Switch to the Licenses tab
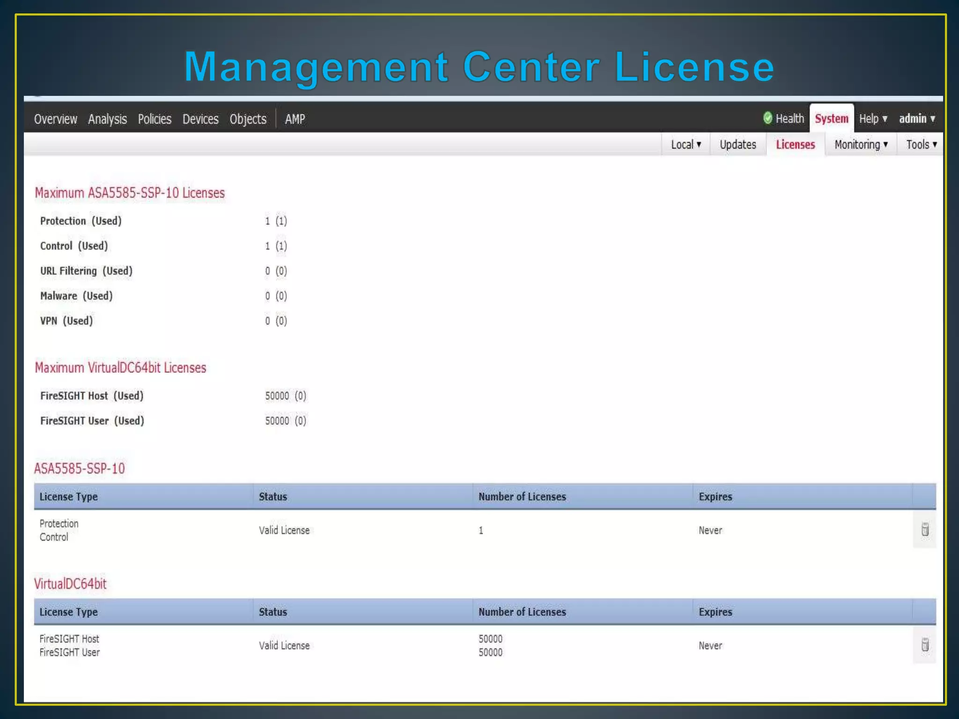This screenshot has height=719, width=959. [795, 144]
